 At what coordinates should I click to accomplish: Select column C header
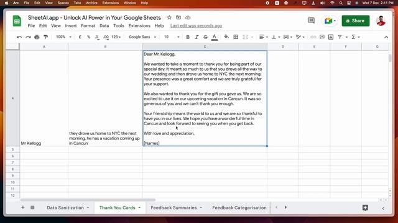coord(205,47)
